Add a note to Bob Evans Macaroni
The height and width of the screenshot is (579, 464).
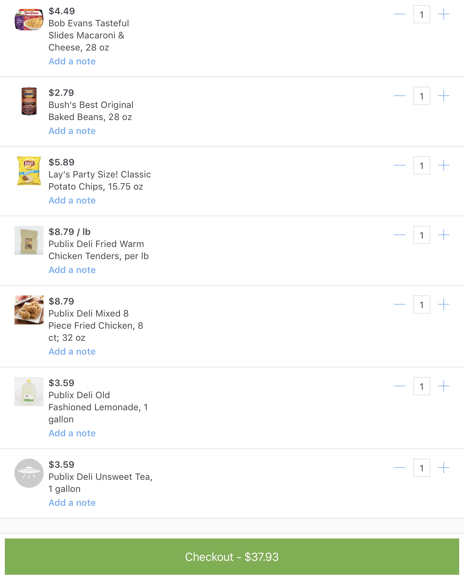click(72, 61)
